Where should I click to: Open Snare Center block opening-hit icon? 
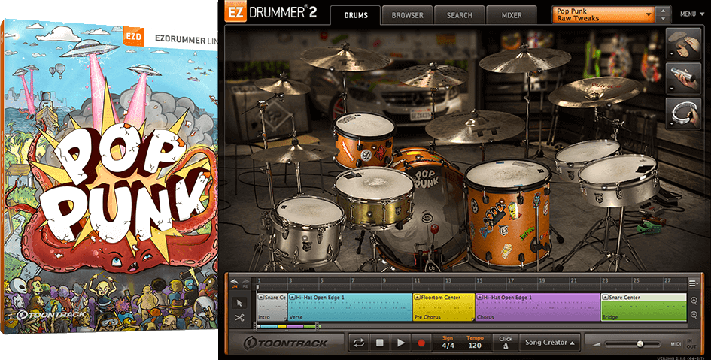(606, 298)
